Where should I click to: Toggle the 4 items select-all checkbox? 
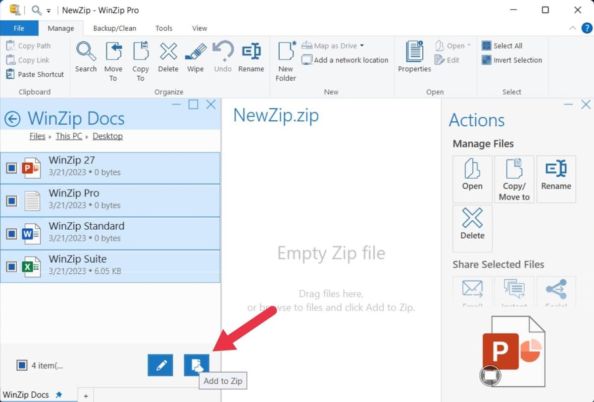(22, 365)
